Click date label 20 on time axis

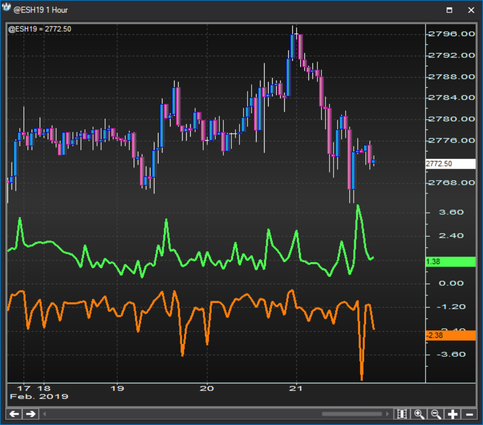point(207,388)
